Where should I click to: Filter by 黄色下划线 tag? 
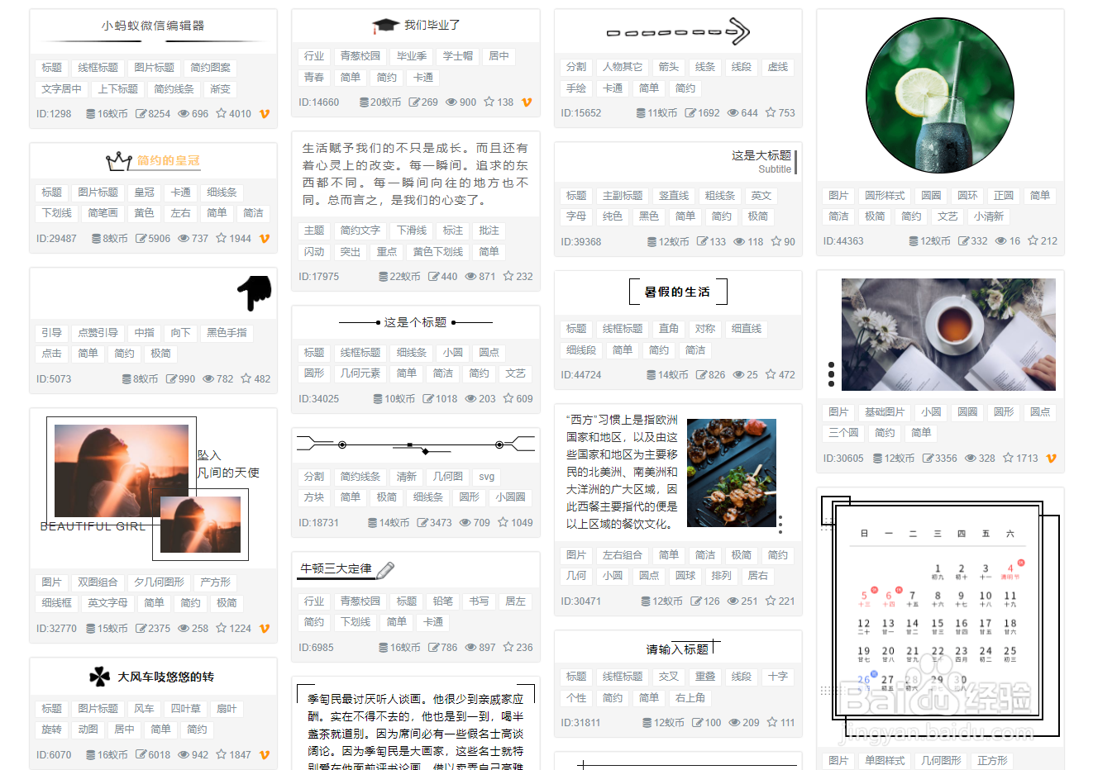coord(438,252)
